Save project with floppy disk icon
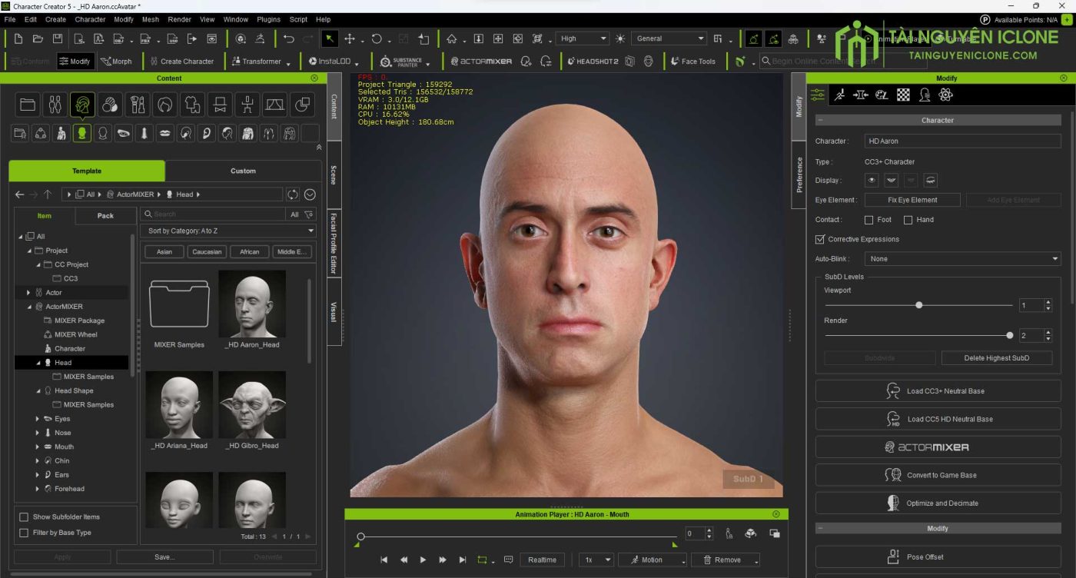The height and width of the screenshot is (578, 1076). (57, 38)
